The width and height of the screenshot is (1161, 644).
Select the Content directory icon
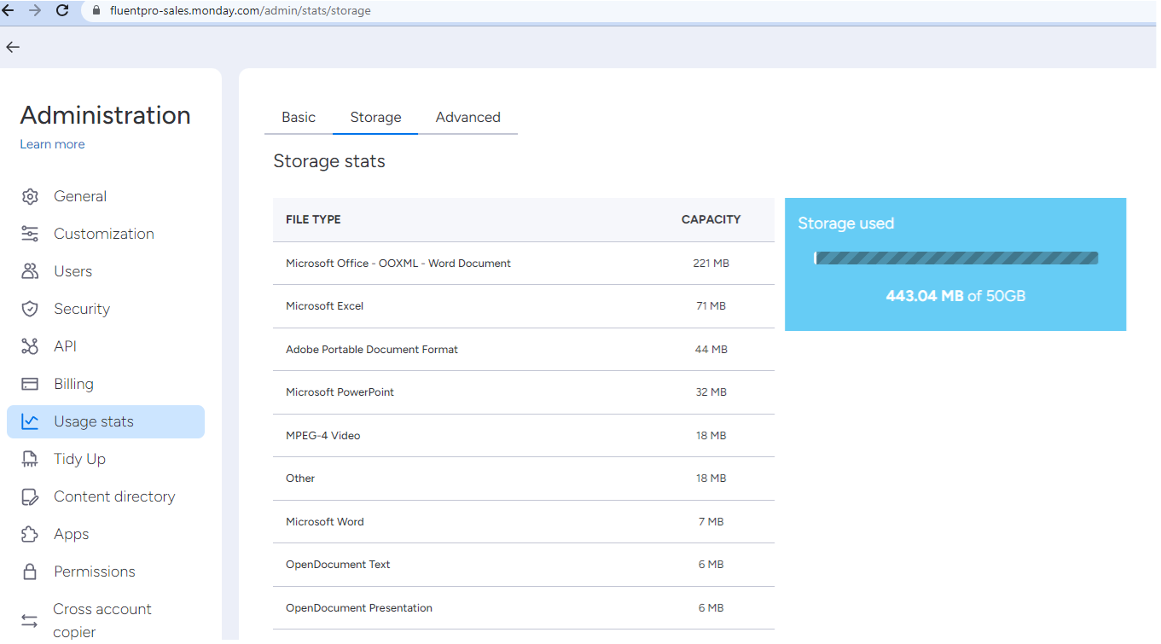point(30,496)
